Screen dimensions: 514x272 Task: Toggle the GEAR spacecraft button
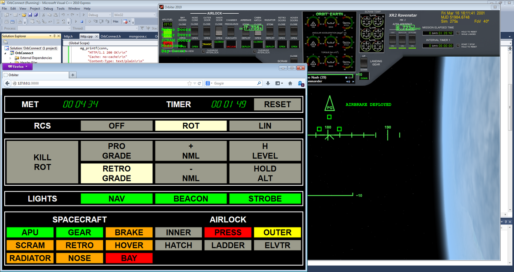click(80, 233)
